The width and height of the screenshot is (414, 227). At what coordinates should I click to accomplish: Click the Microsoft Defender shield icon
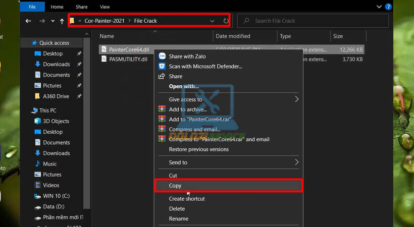162,66
